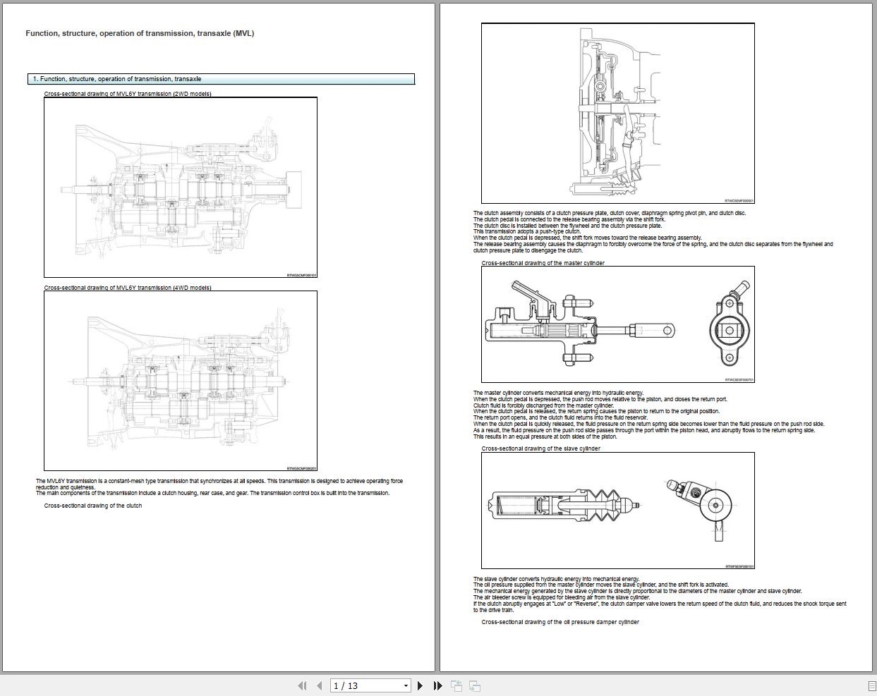This screenshot has height=696, width=877.
Task: Select the next view navigation icon
Action: click(473, 685)
